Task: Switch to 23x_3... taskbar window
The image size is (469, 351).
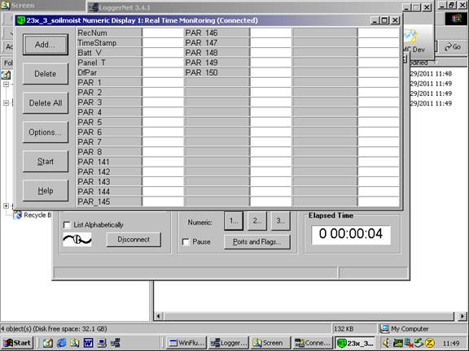Action: coord(355,343)
